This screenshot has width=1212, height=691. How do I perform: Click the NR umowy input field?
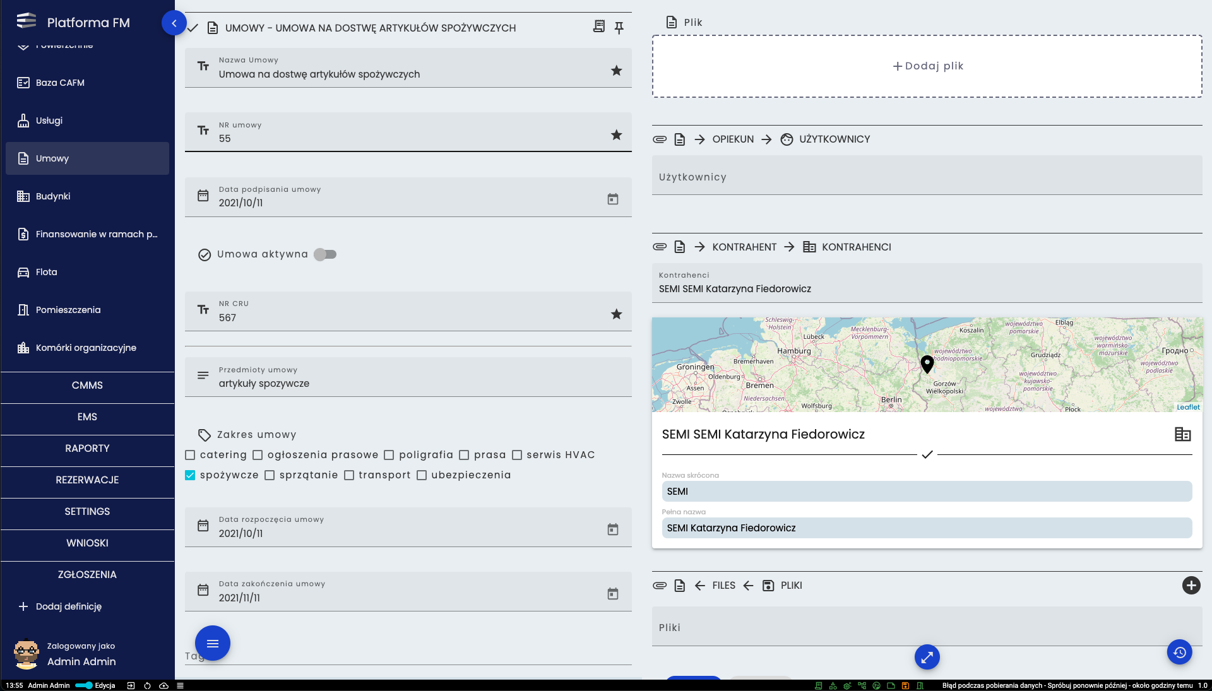point(408,133)
